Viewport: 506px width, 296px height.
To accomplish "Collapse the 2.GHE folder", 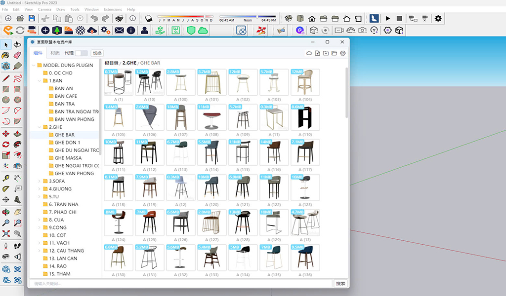I will click(x=39, y=127).
